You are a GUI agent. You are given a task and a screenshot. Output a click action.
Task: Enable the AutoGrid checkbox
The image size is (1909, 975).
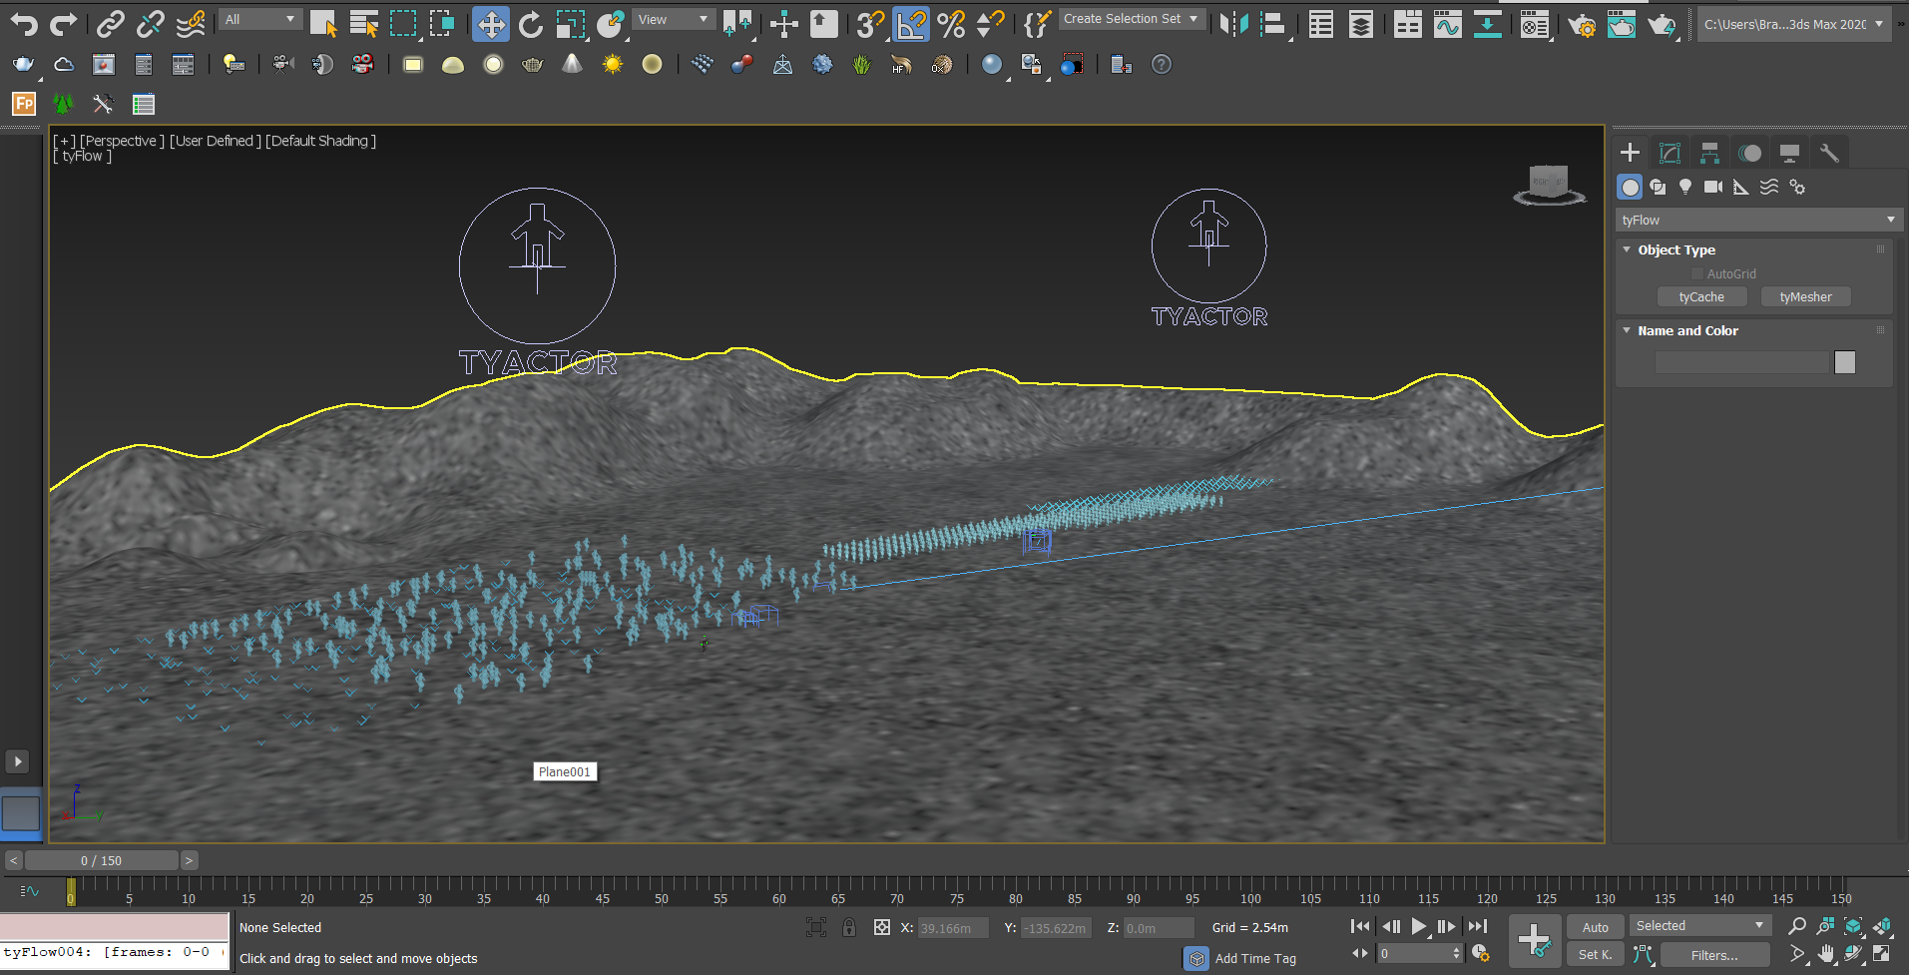coord(1696,273)
